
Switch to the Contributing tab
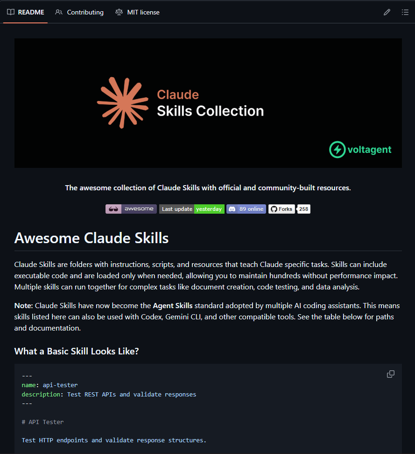[79, 12]
